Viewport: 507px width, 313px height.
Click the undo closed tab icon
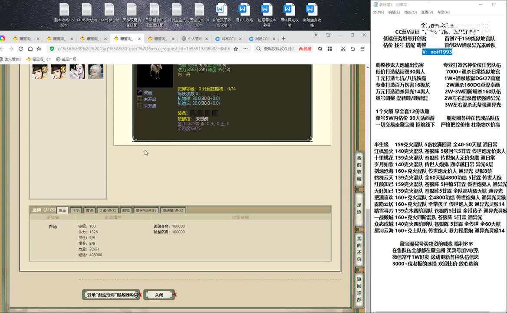pyautogui.click(x=353, y=49)
